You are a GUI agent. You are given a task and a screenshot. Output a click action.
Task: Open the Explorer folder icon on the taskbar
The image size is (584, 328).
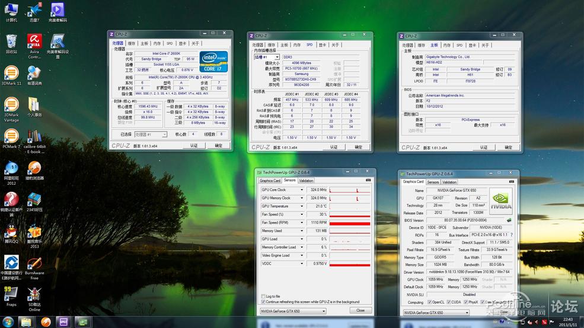click(26, 321)
